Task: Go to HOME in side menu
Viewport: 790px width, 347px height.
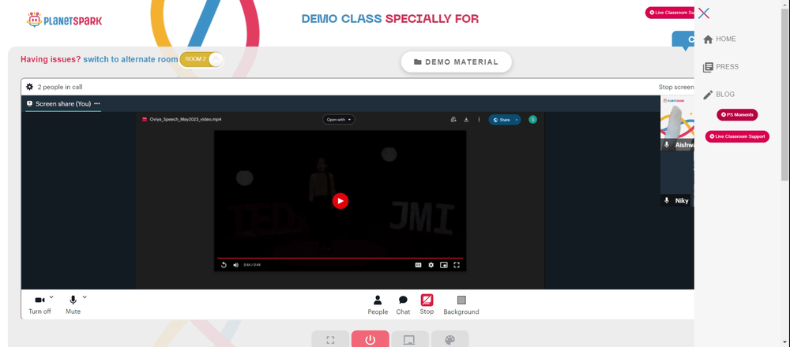Action: (720, 39)
